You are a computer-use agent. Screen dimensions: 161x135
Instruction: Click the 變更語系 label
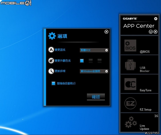point(60,50)
